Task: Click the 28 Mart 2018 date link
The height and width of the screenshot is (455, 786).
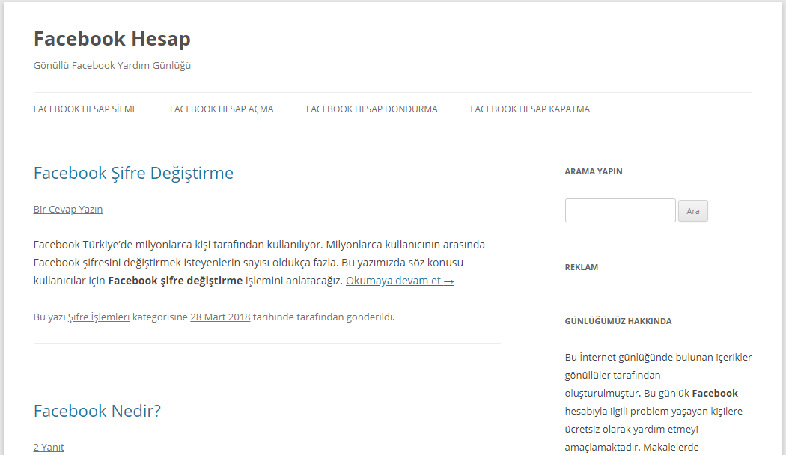Action: 220,317
